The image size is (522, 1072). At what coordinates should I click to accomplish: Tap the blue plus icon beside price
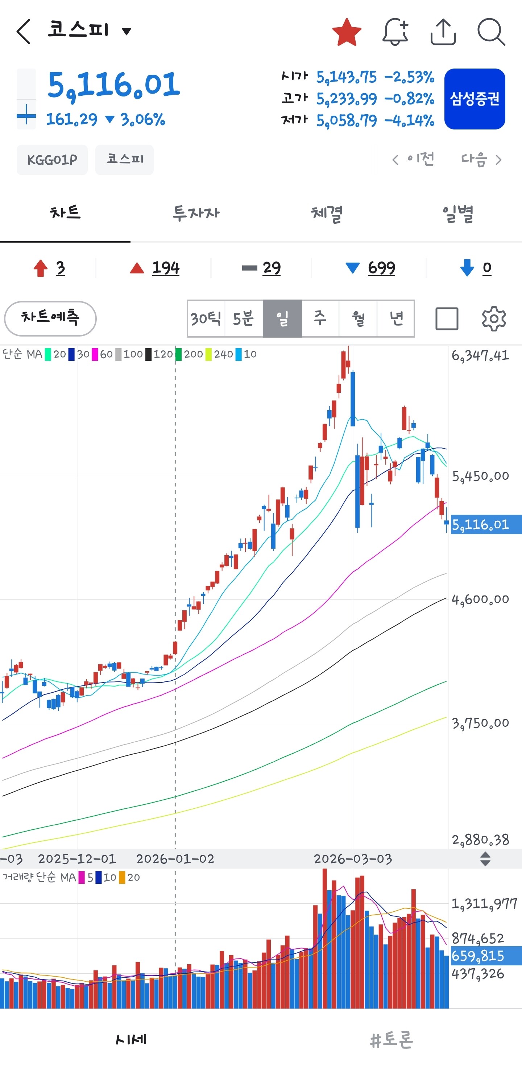click(x=26, y=115)
